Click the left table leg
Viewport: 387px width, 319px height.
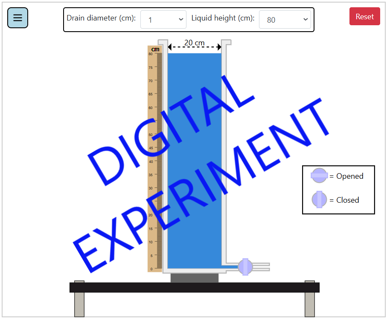(79, 304)
